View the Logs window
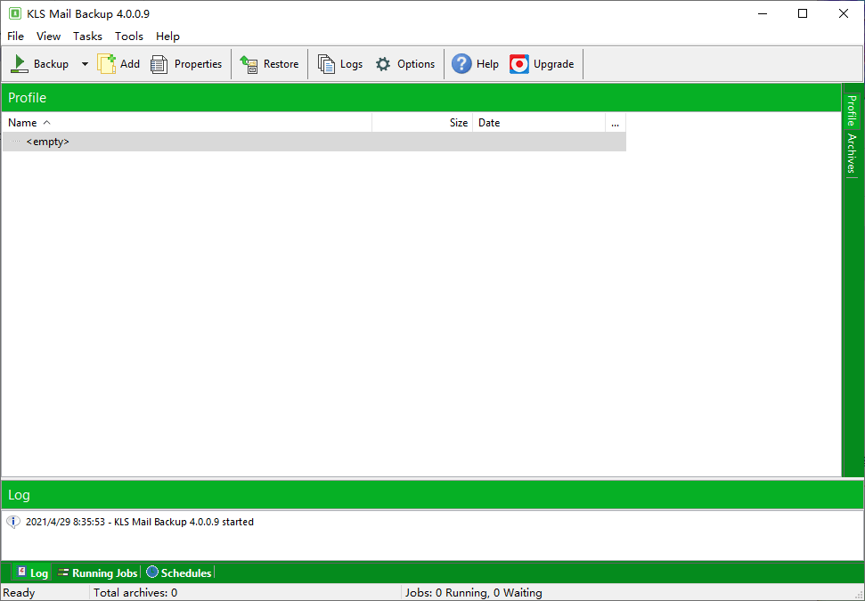This screenshot has width=865, height=601. [x=340, y=64]
